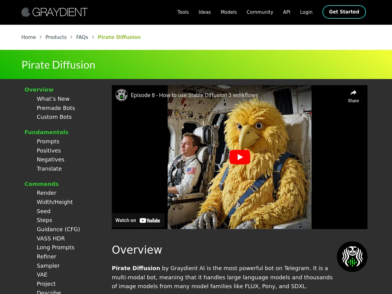This screenshot has width=392, height=294.
Task: Go to FAQs breadcrumb link
Action: point(82,37)
